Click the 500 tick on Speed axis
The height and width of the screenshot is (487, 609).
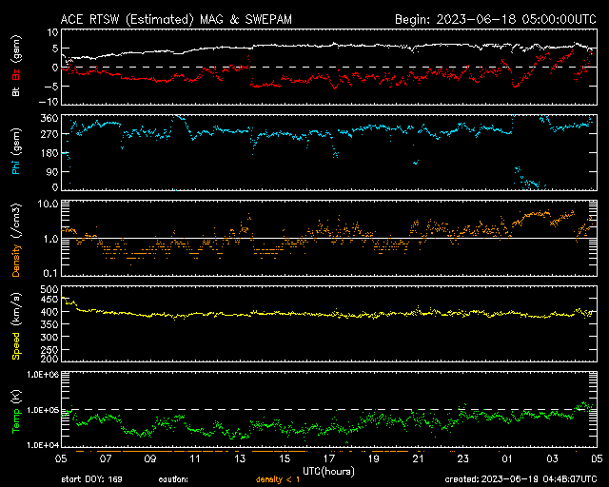coord(44,287)
